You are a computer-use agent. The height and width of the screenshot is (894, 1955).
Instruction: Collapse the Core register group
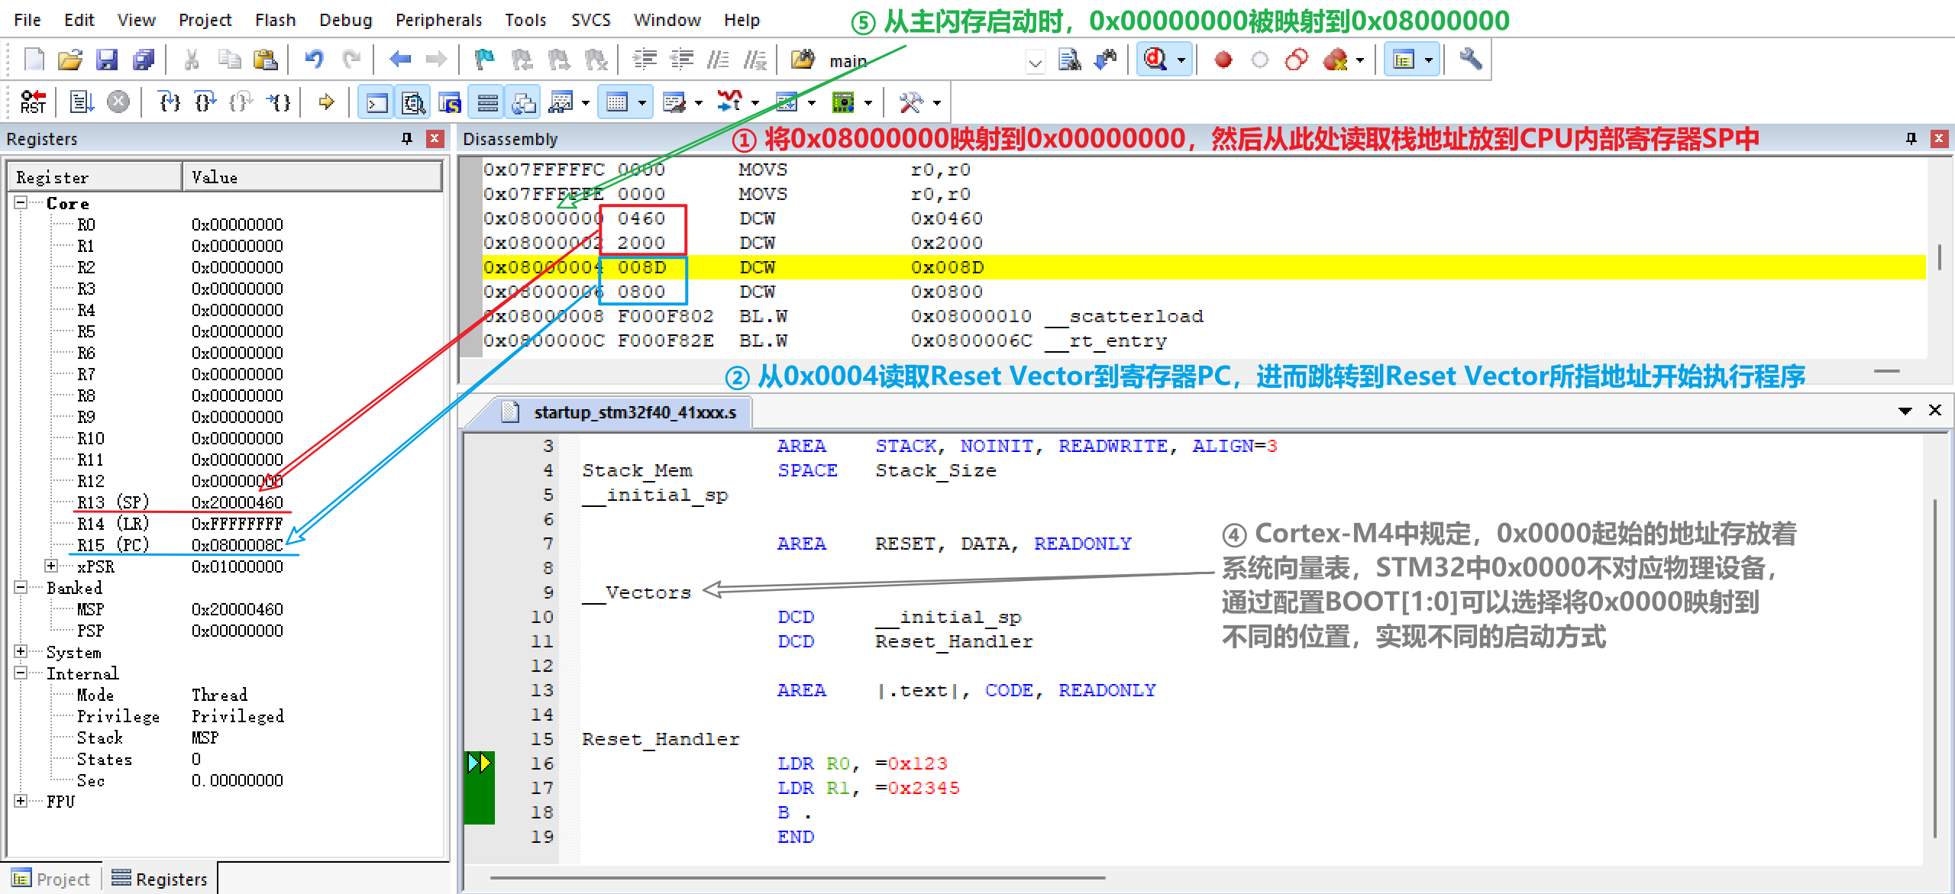click(x=21, y=203)
